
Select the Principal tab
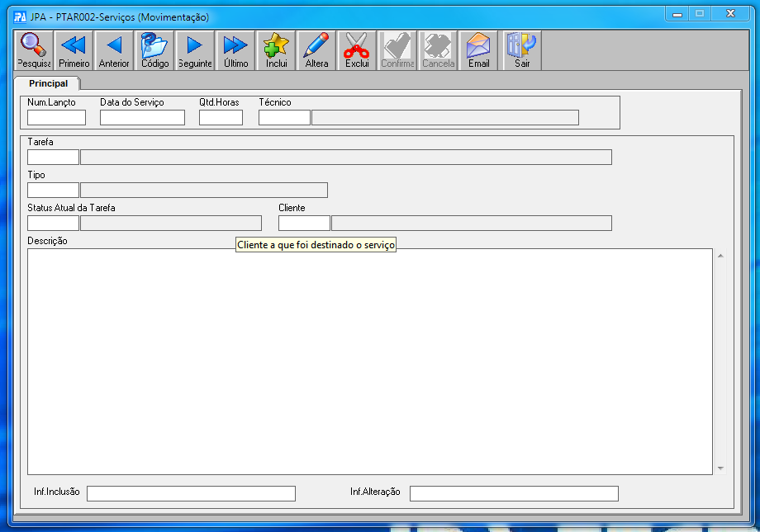click(48, 83)
